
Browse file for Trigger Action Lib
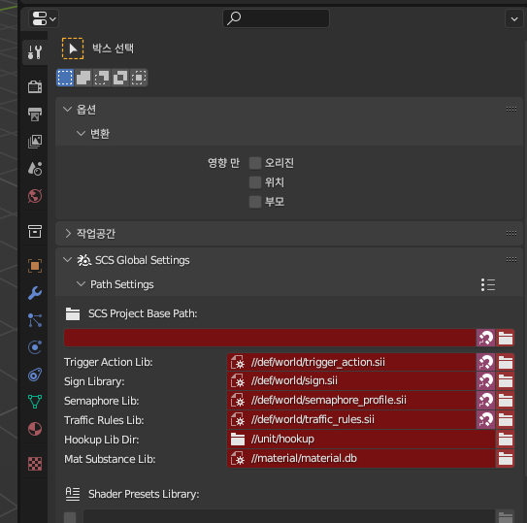505,362
